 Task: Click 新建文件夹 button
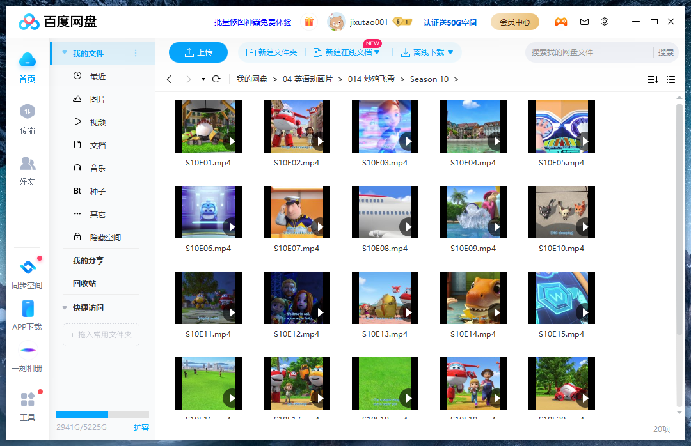click(271, 52)
